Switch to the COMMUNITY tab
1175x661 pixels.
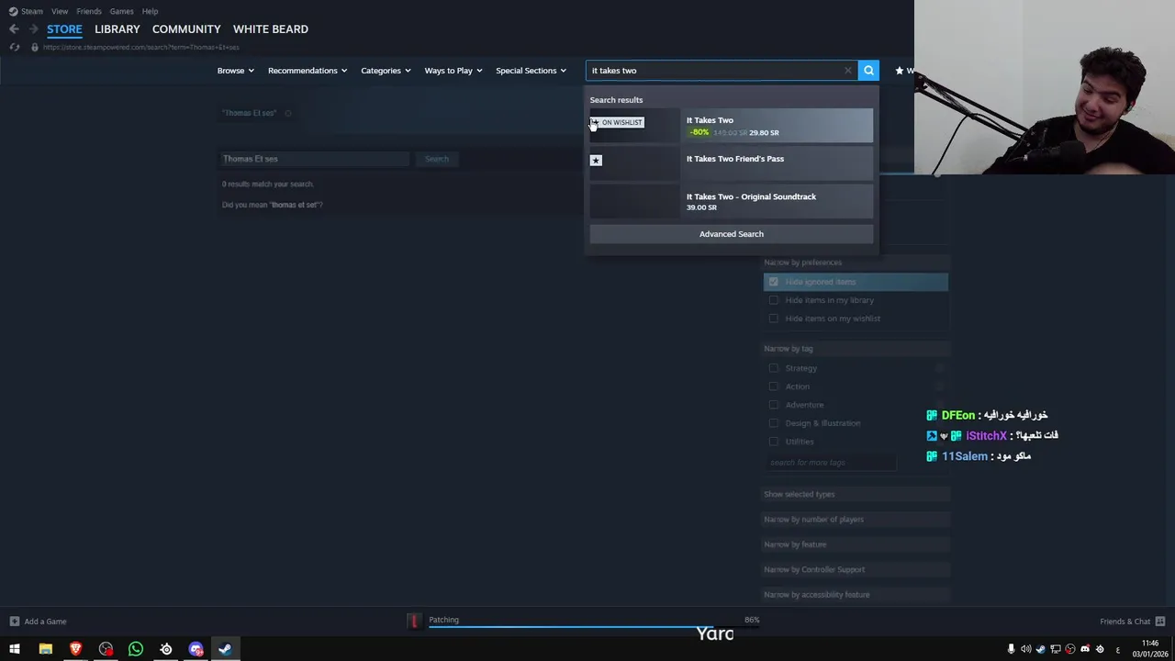click(x=186, y=29)
